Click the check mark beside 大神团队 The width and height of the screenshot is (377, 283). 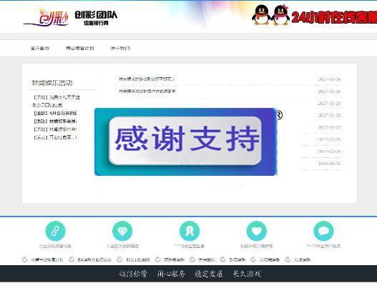coord(192,259)
